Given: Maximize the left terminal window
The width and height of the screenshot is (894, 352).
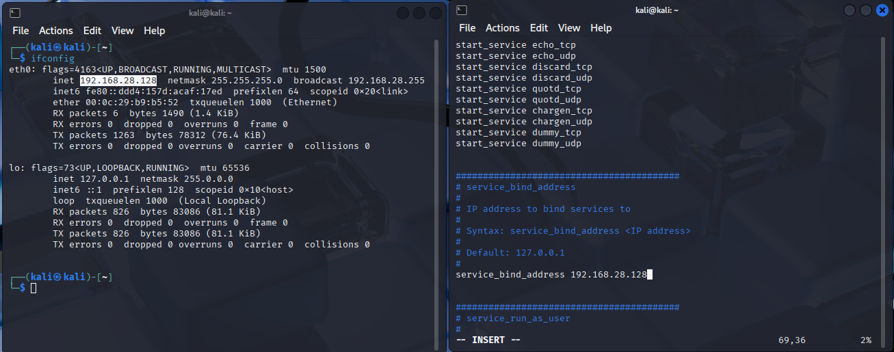Looking at the screenshot, I should (x=419, y=13).
